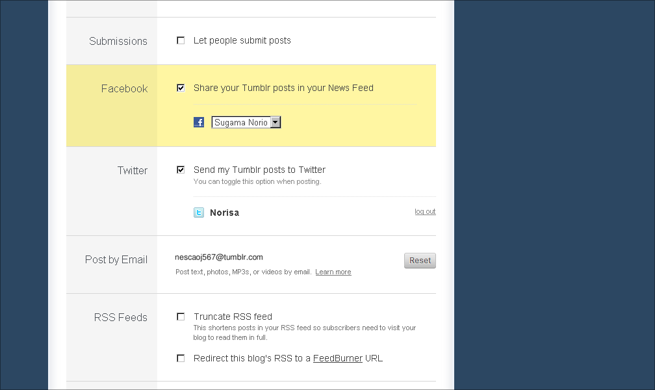Enable Redirect blog's RSS to FeedBurner checkbox
Screen dimensions: 655x390
[181, 358]
